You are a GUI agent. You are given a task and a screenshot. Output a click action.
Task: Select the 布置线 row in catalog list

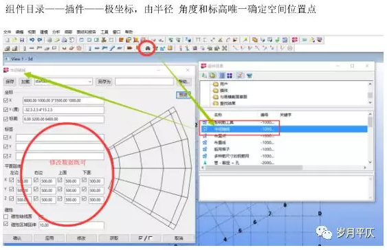(x=284, y=142)
